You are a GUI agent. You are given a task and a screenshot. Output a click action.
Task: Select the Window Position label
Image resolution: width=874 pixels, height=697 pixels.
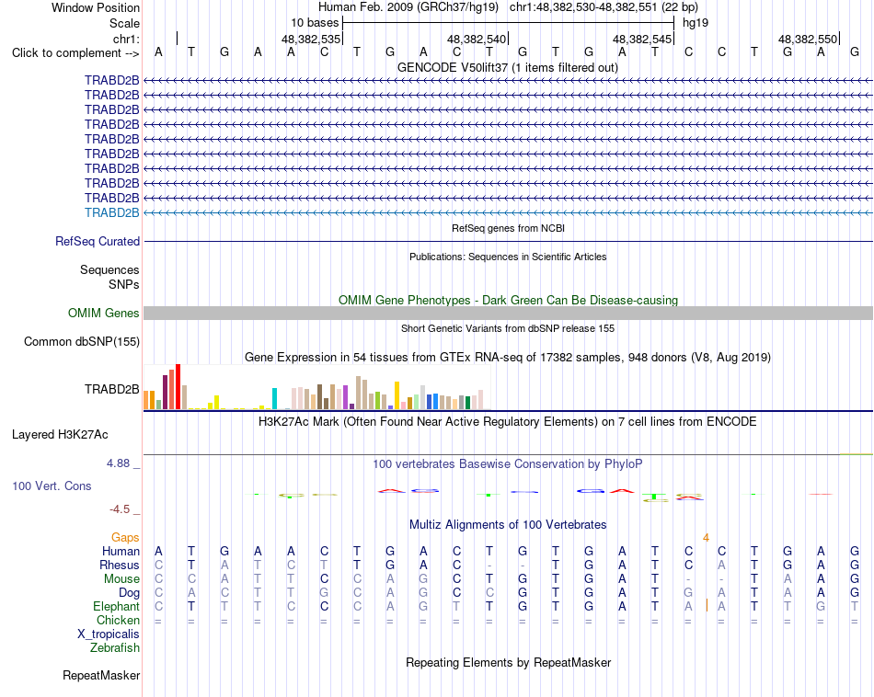[x=96, y=7]
